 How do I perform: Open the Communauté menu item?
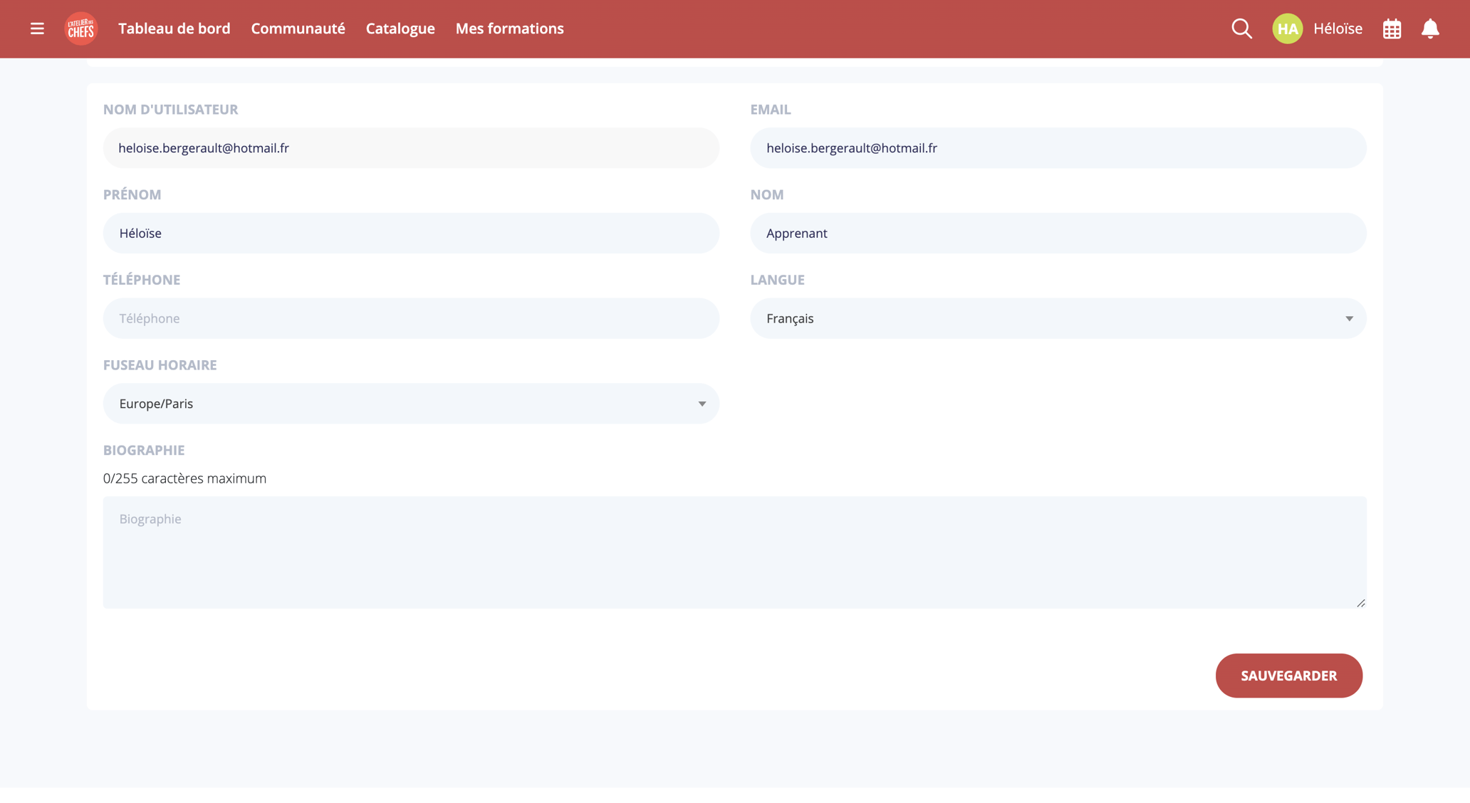(298, 28)
